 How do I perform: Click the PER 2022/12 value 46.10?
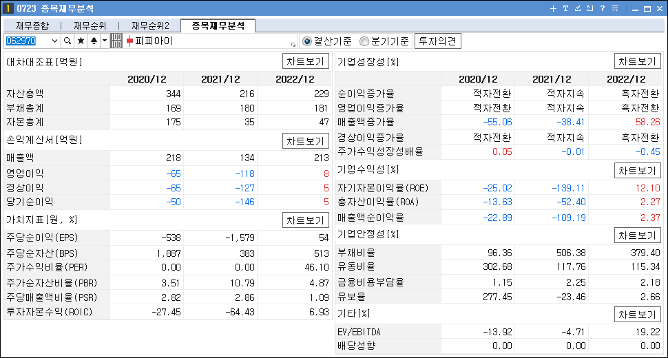click(x=317, y=267)
